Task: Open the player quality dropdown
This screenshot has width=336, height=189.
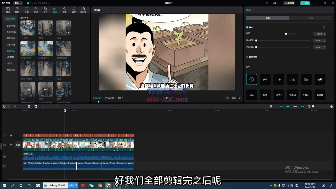Action: [120, 98]
